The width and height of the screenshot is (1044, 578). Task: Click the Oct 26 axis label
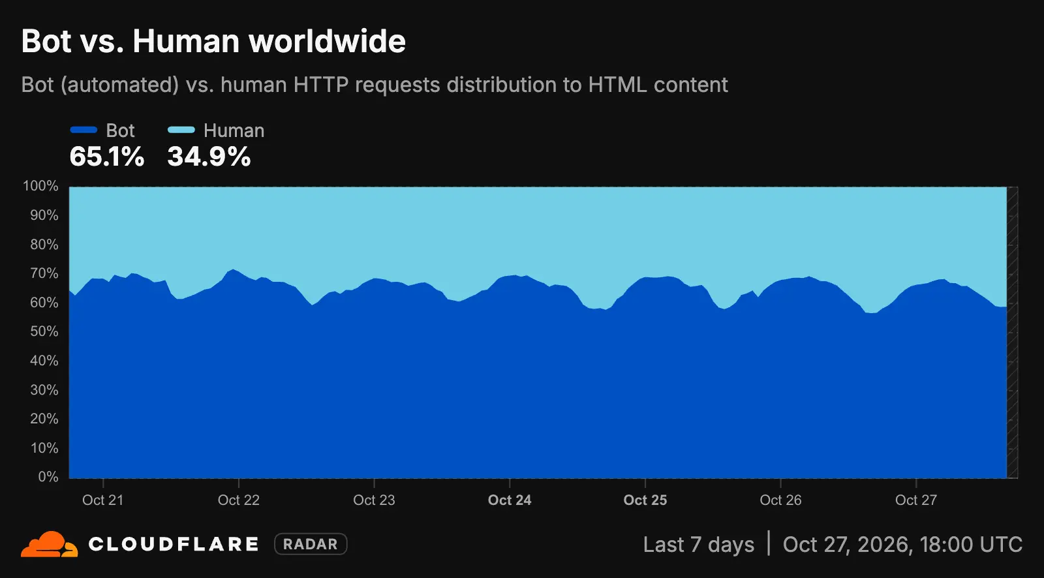[780, 500]
